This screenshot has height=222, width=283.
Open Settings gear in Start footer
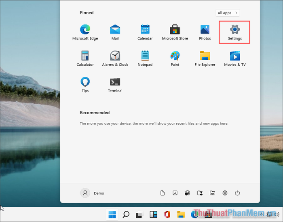[225, 193]
